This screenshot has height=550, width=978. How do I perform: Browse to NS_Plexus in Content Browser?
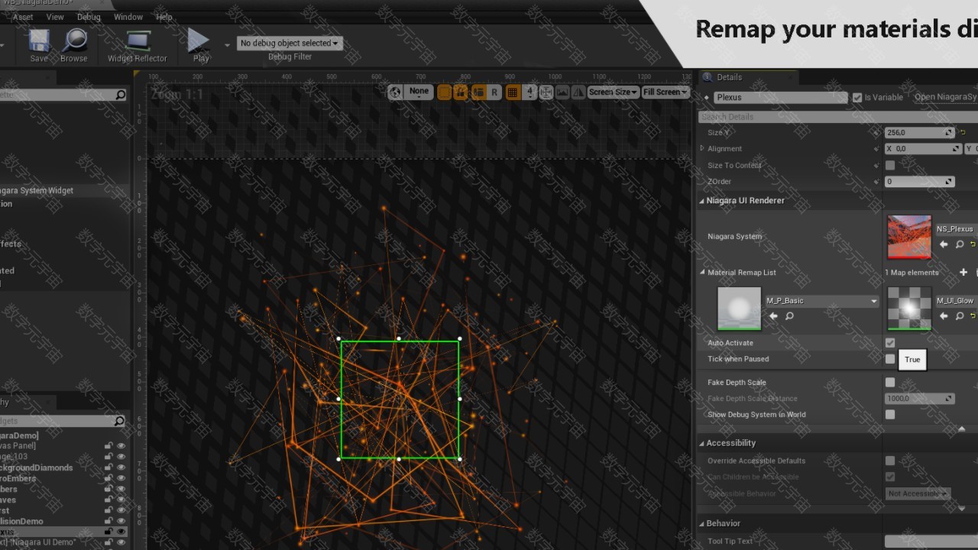click(960, 244)
